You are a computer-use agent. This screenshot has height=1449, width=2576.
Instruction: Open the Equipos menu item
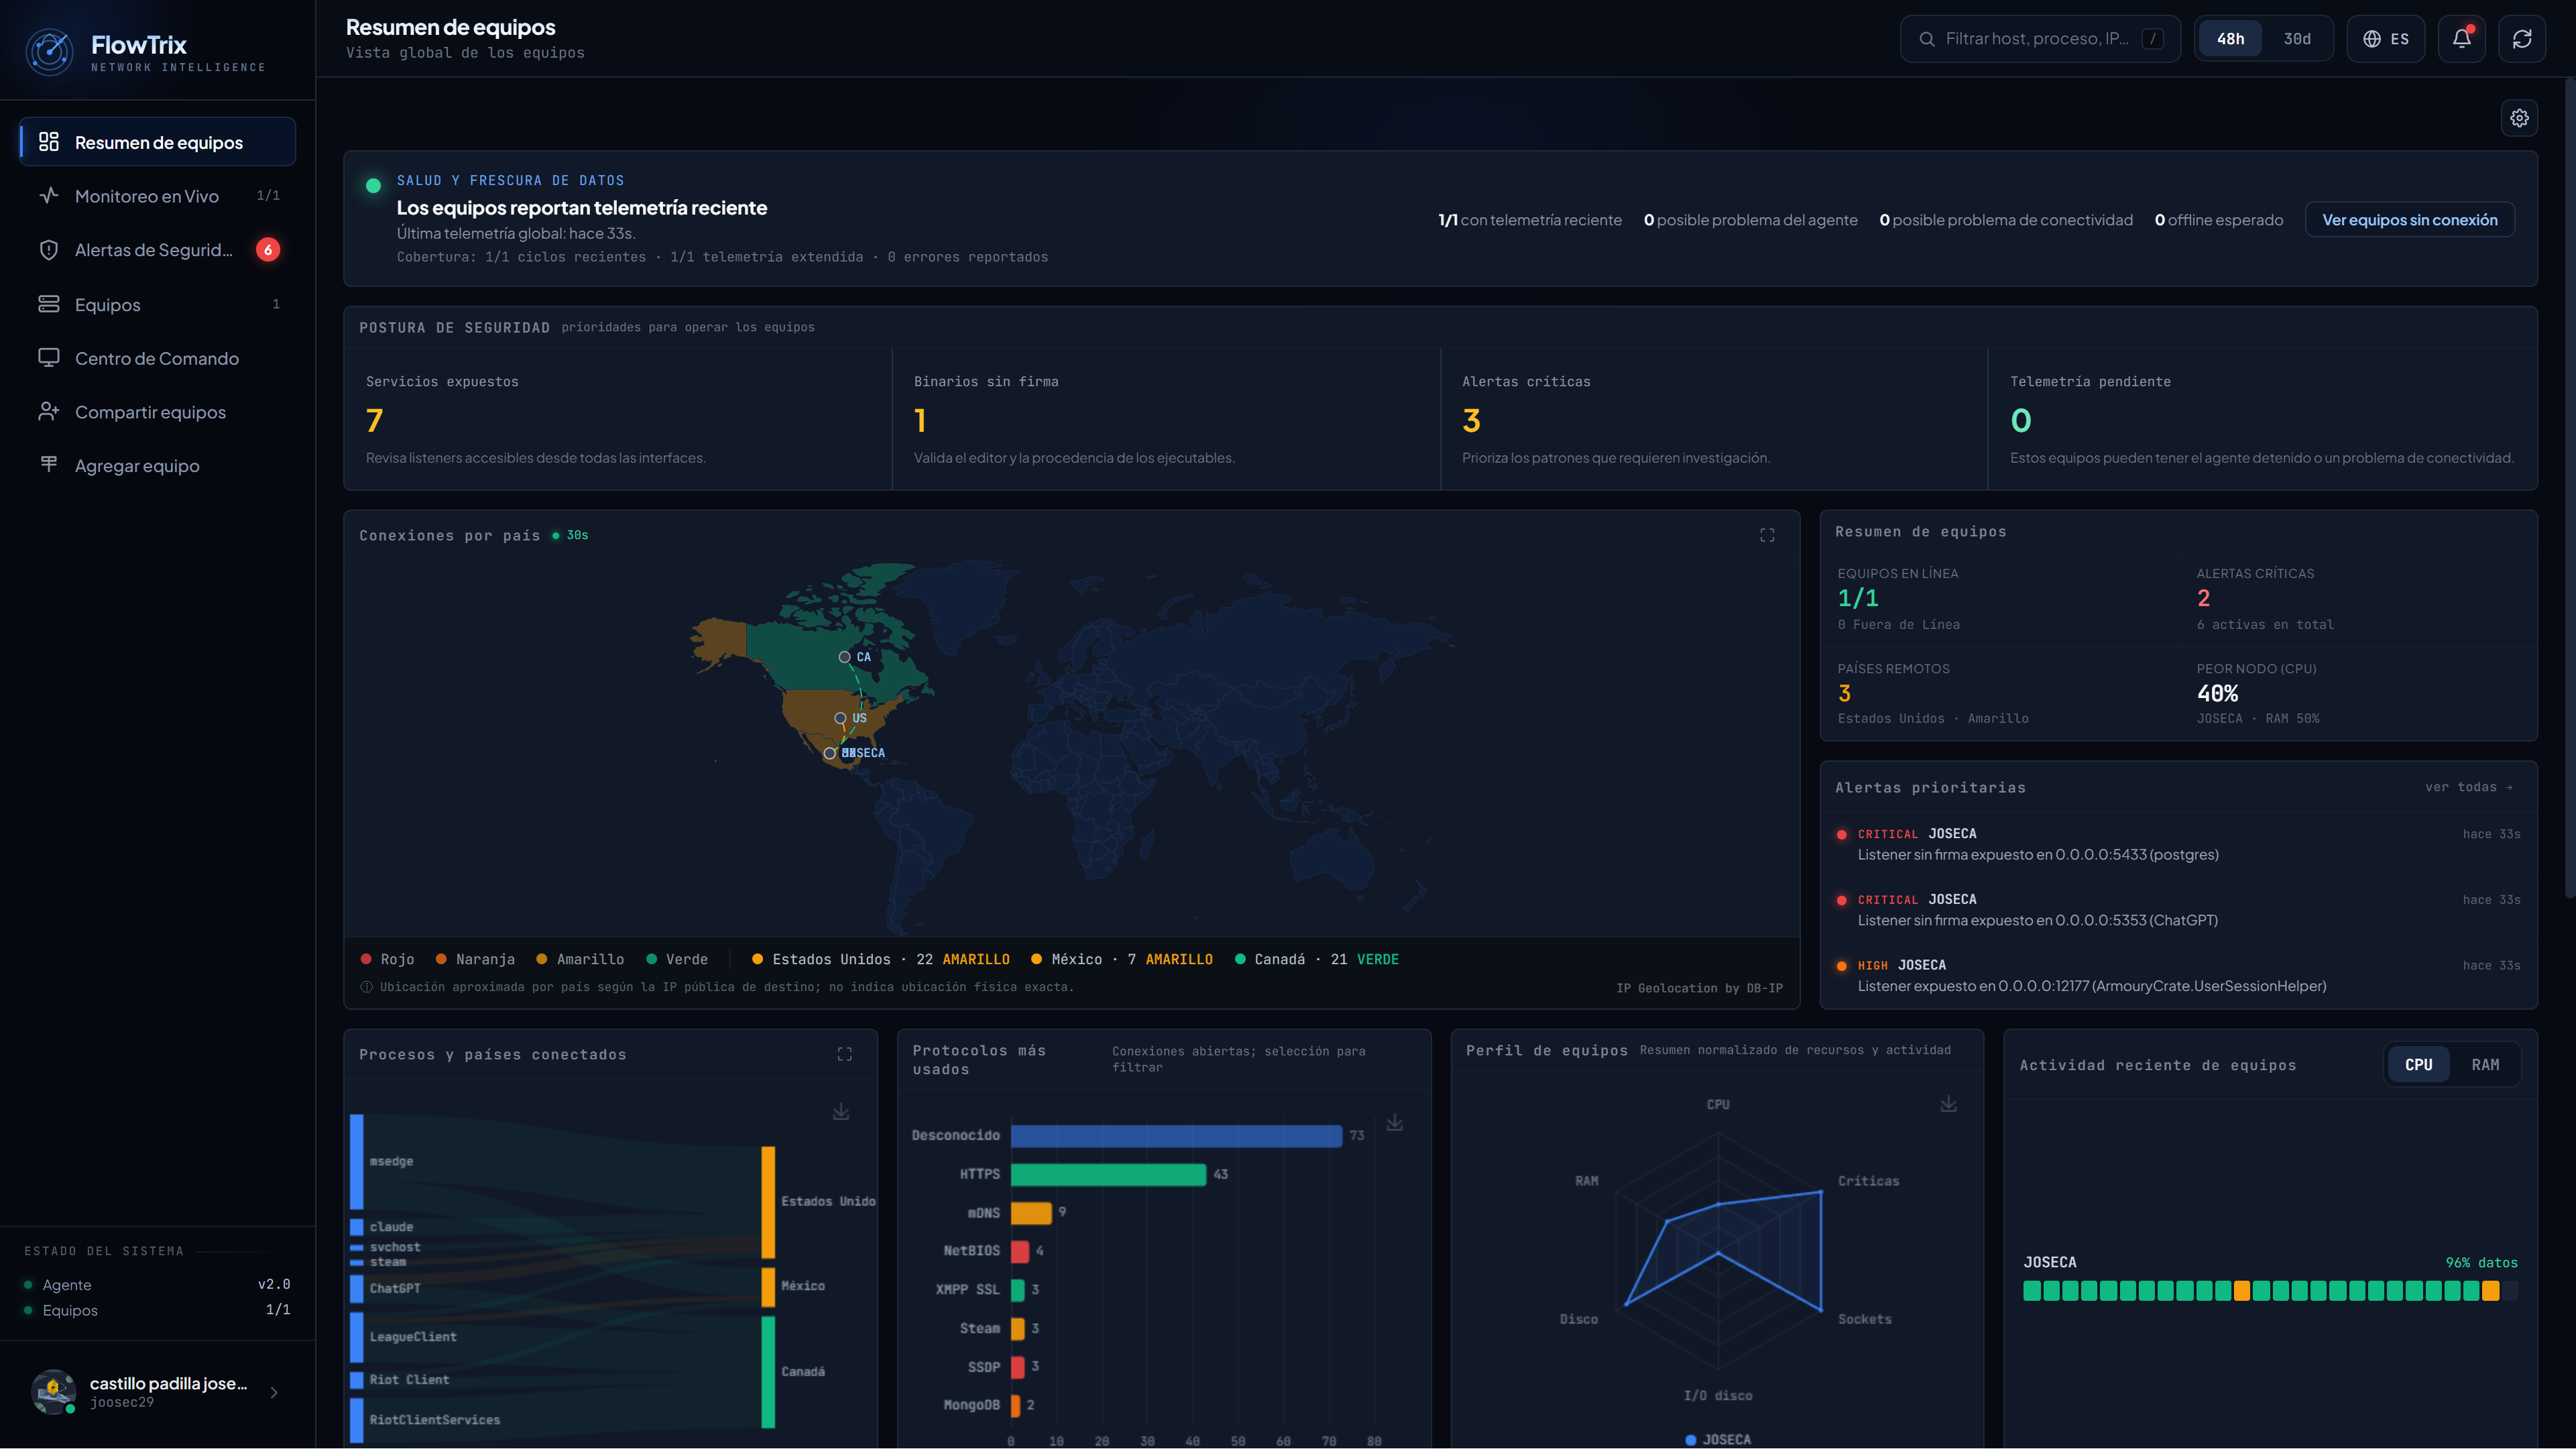[158, 304]
